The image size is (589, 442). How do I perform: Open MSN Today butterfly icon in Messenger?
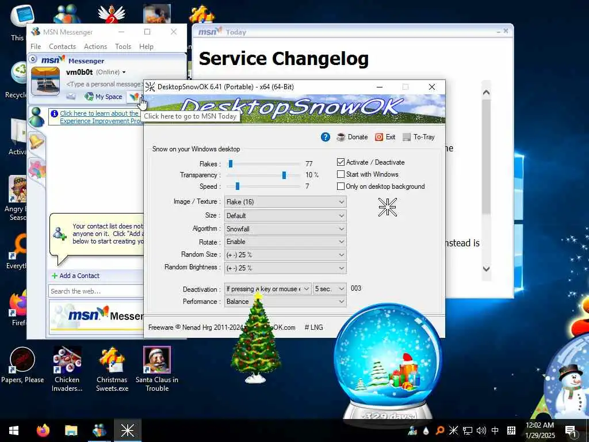(134, 97)
